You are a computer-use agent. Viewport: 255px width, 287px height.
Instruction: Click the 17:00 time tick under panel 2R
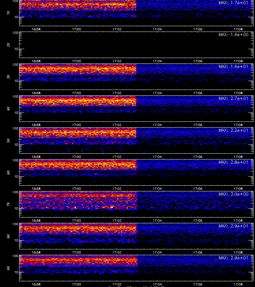76,61
